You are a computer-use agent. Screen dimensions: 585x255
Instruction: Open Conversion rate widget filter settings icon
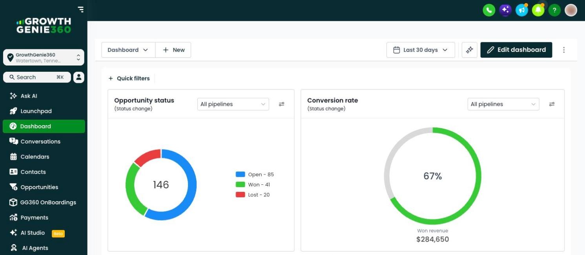click(x=552, y=104)
